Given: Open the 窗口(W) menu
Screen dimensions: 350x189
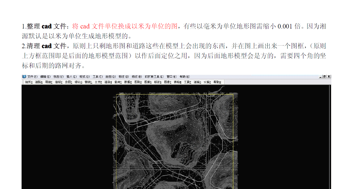Looking at the screenshot, I should 172,77.
